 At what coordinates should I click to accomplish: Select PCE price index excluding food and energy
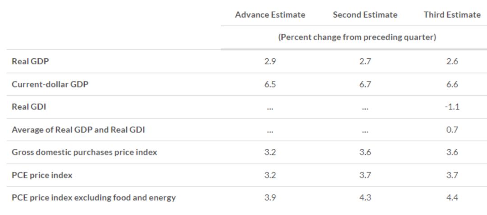pyautogui.click(x=94, y=197)
